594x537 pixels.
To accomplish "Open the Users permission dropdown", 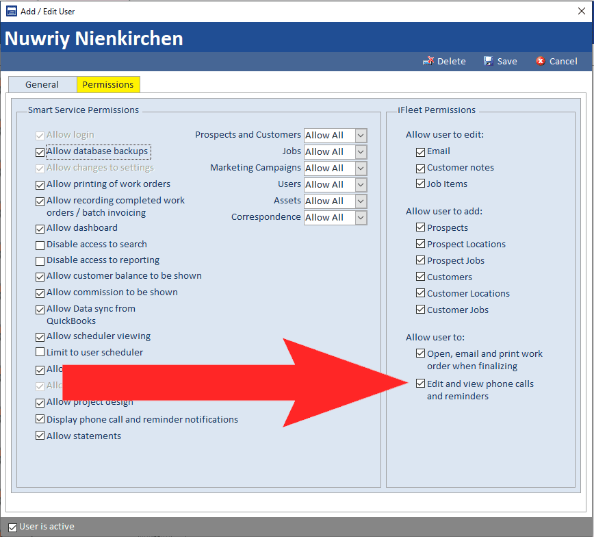I will tap(361, 185).
